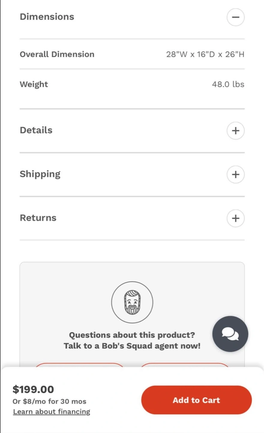Click the plus icon beside Shipping
Image resolution: width=264 pixels, height=433 pixels.
point(235,174)
